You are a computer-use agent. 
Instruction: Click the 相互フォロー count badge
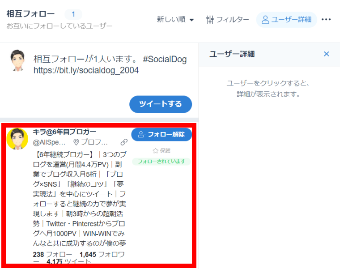coord(73,14)
